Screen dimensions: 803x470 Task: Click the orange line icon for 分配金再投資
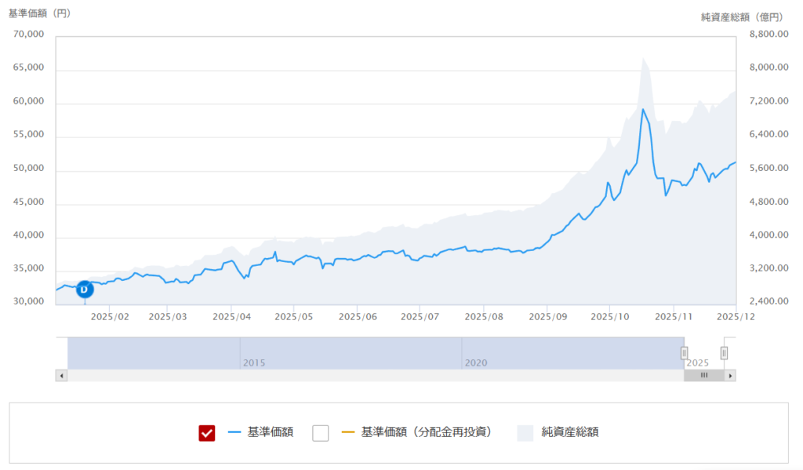[347, 432]
